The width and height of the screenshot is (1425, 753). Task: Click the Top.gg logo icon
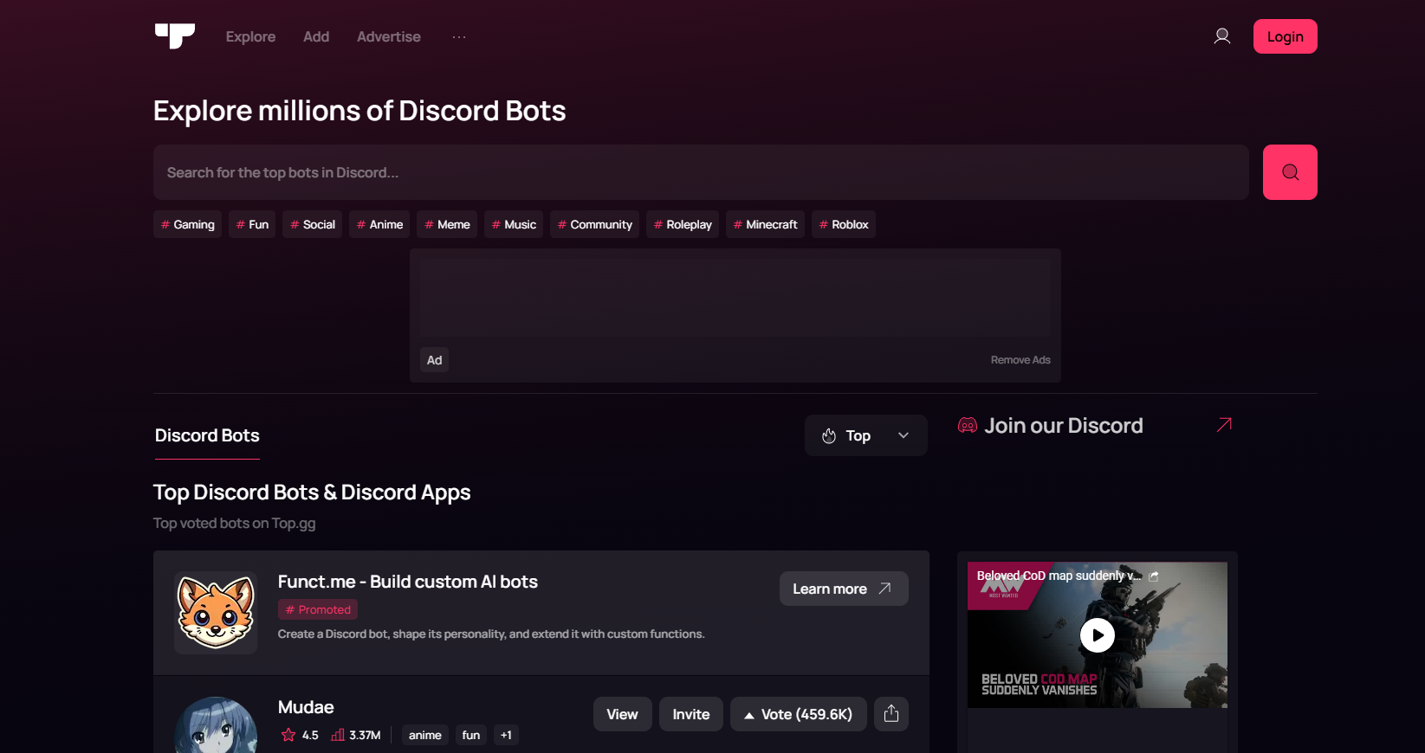point(175,36)
